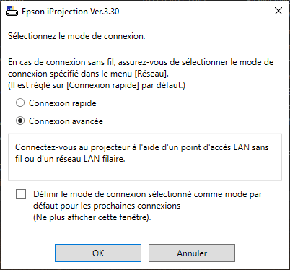Click the 'Il est réglé sur [Connexion rapide]' line
The width and height of the screenshot is (290, 270).
tap(97, 85)
